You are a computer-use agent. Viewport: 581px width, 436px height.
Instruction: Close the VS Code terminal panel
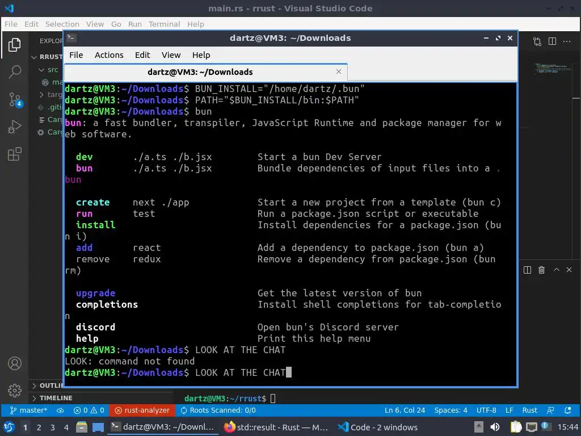[569, 270]
